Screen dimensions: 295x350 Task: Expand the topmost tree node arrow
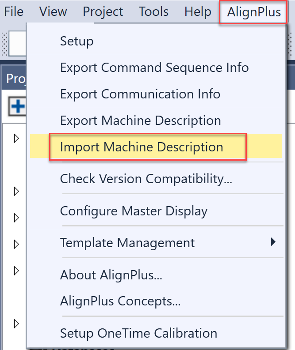pos(17,139)
